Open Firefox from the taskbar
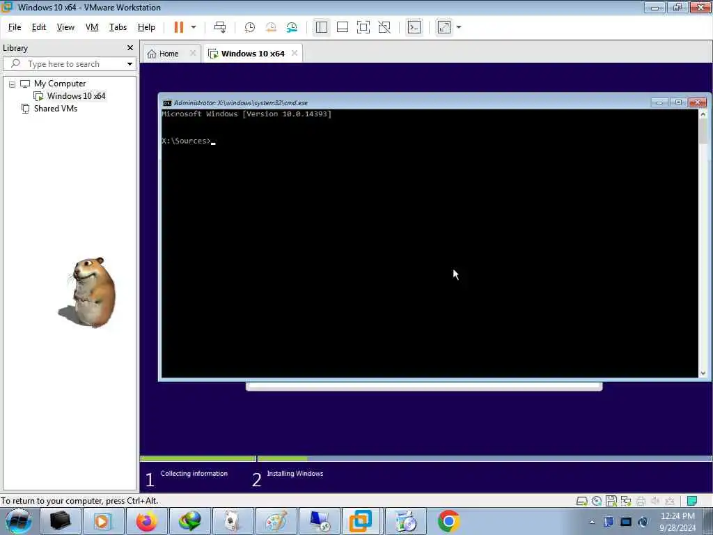 click(146, 521)
